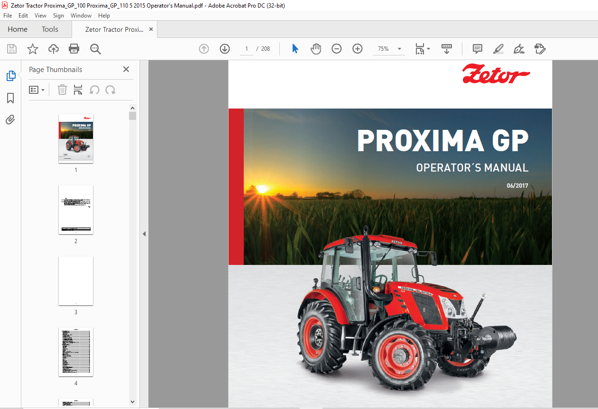Click the OPERATOR´S MANUAL heading text
This screenshot has height=409, width=598.
(472, 168)
